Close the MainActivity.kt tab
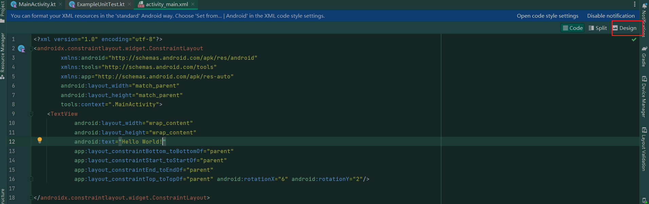Viewport: 649px width, 204px height. pyautogui.click(x=60, y=4)
